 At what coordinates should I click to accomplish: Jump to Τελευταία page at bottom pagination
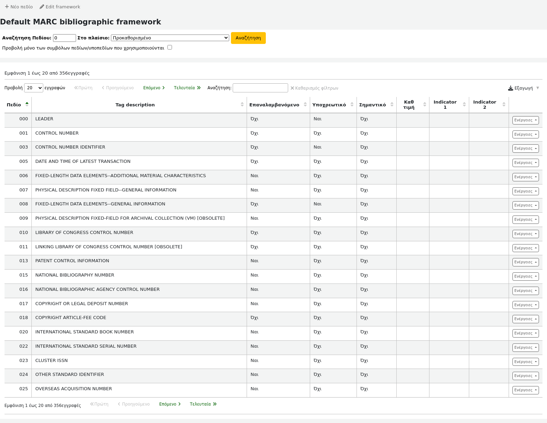tap(203, 404)
